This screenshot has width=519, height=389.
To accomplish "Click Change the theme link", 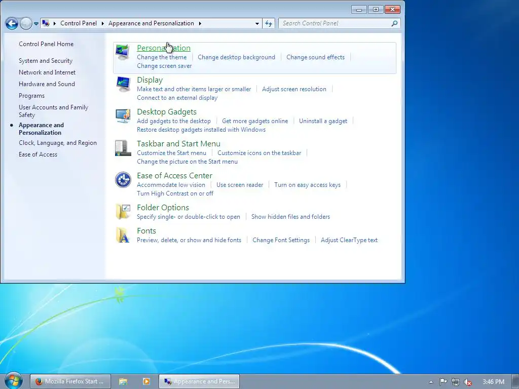I will pos(162,57).
